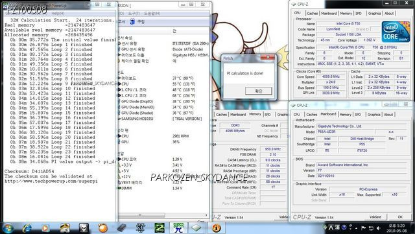Switch to Memory tab in top CPU-Z window

click(346, 13)
